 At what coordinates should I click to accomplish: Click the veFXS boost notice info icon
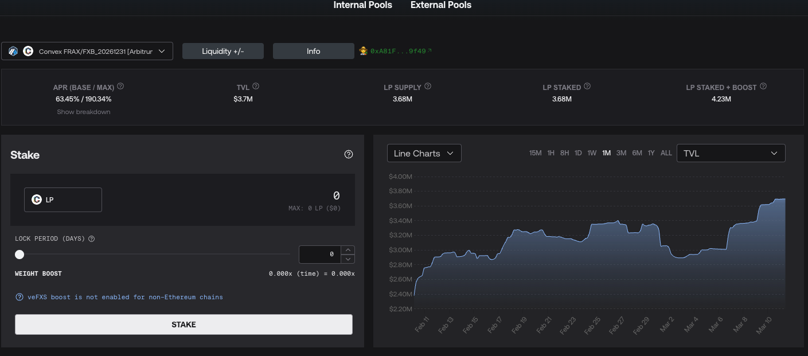click(x=19, y=297)
